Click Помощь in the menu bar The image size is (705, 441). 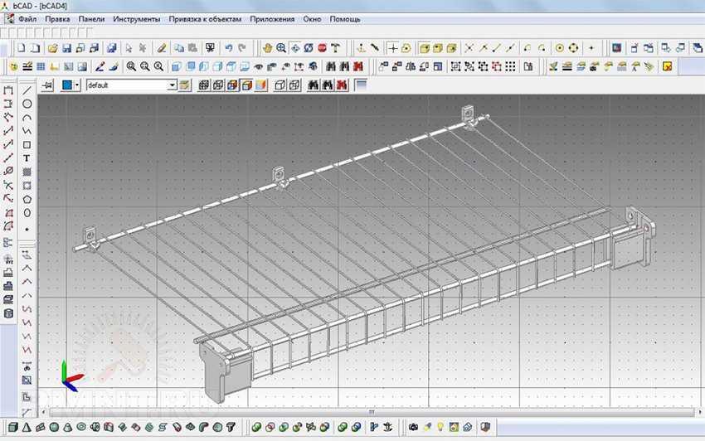pos(345,18)
